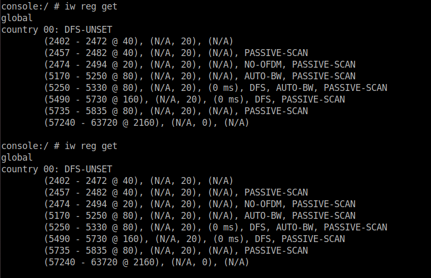431x278 pixels.
Task: Click "global" in the second command output
Action: (x=17, y=157)
